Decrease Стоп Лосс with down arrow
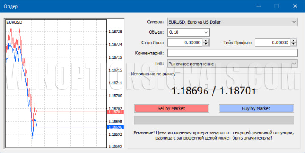This screenshot has height=153, width=305. (206, 44)
